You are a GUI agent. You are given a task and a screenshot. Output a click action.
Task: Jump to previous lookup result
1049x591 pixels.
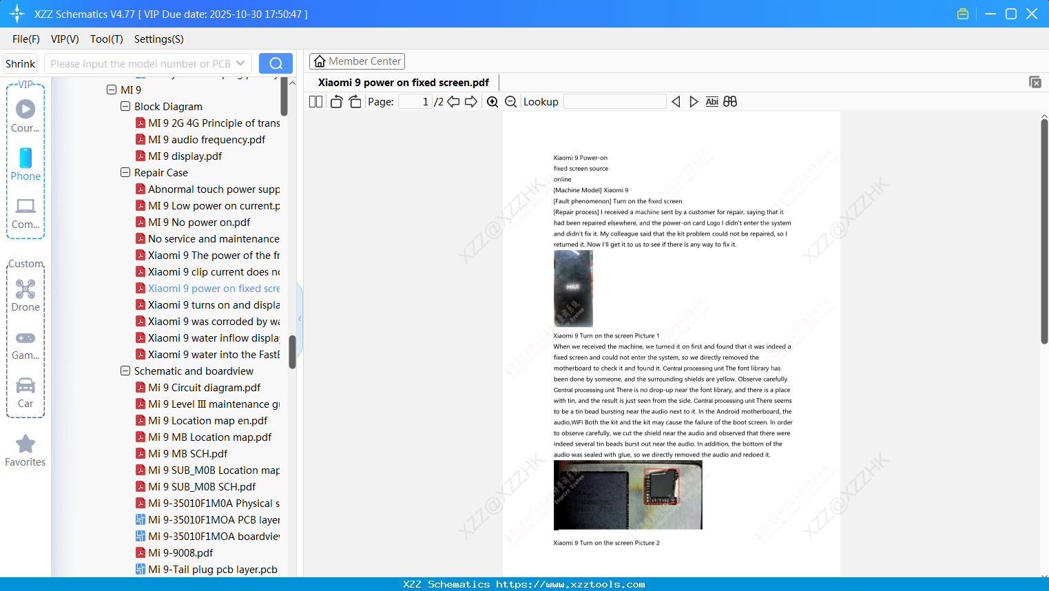pos(676,102)
